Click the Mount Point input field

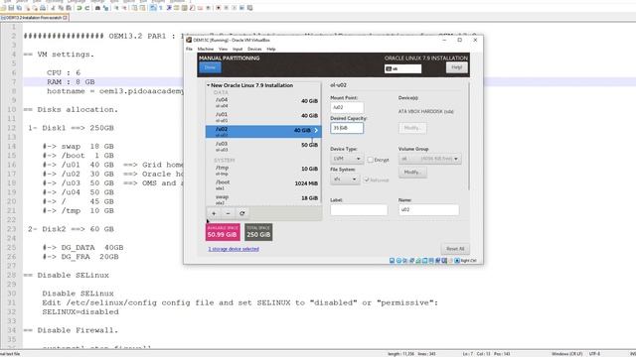pyautogui.click(x=347, y=108)
